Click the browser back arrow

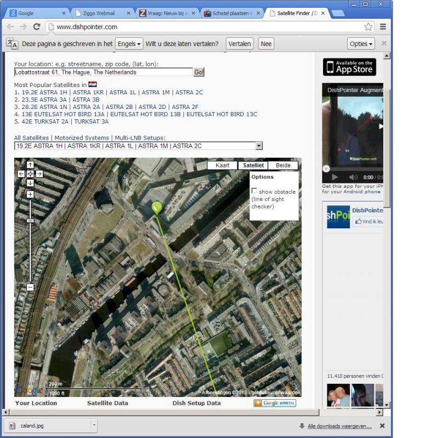pos(10,27)
